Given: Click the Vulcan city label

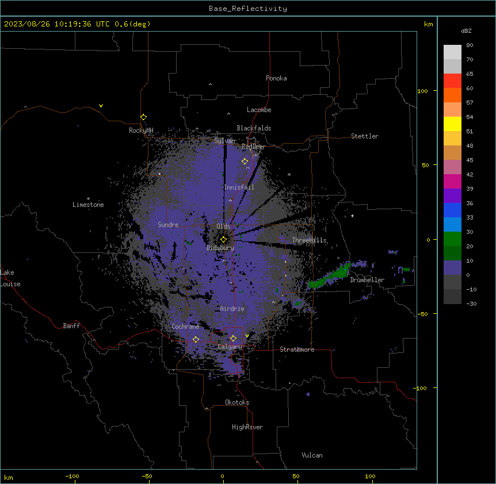Looking at the screenshot, I should click(312, 455).
